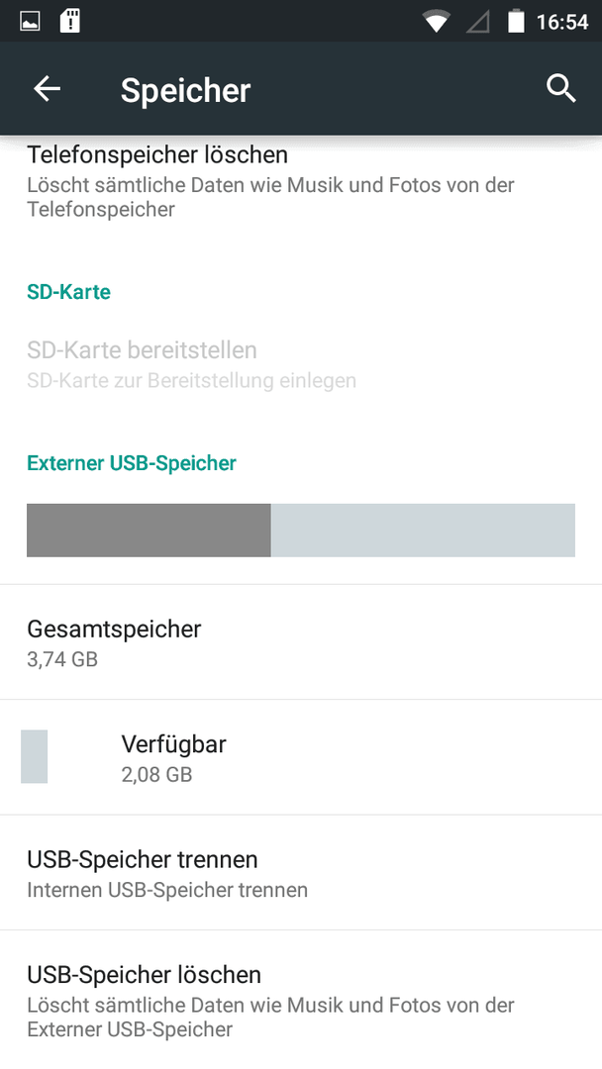Screen dimensions: 602x1069
Task: Choose USB-Speicher löschen
Action: pos(301,1000)
